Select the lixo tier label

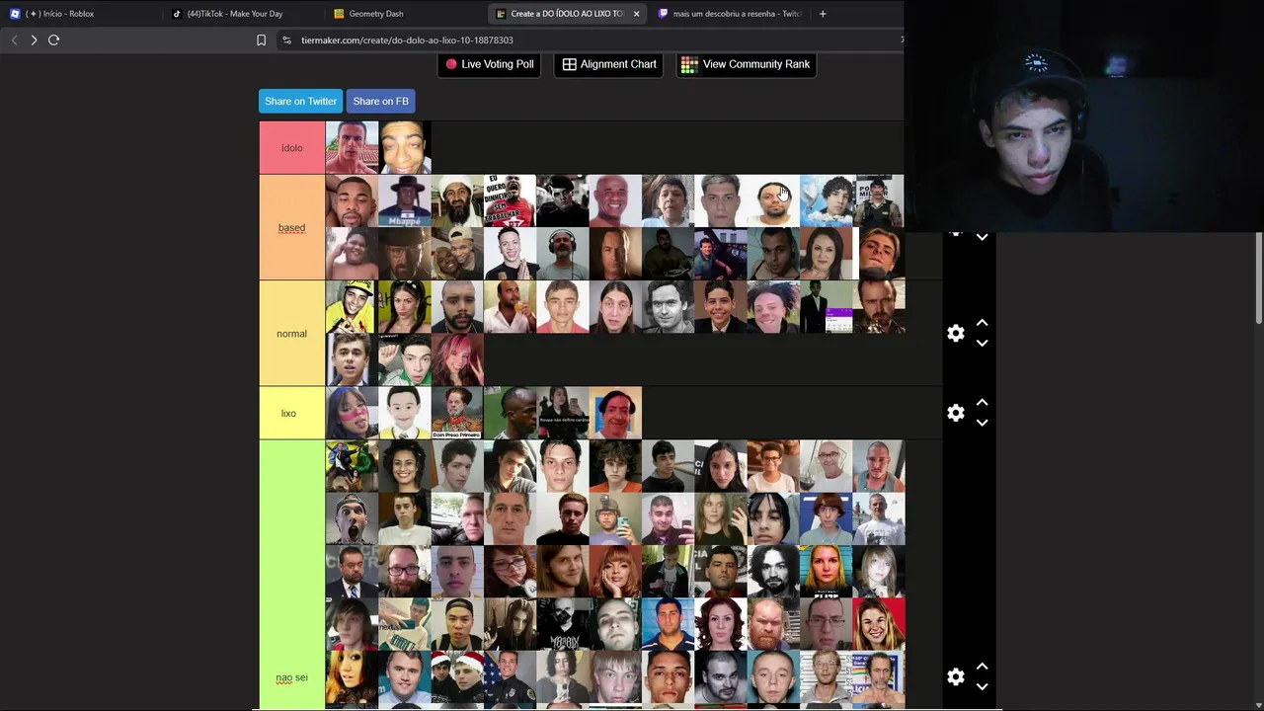tap(292, 414)
